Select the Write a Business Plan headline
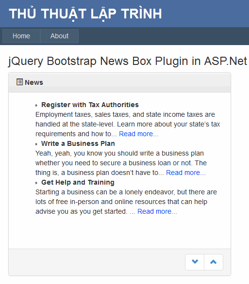This screenshot has width=249, height=284. coord(78,143)
